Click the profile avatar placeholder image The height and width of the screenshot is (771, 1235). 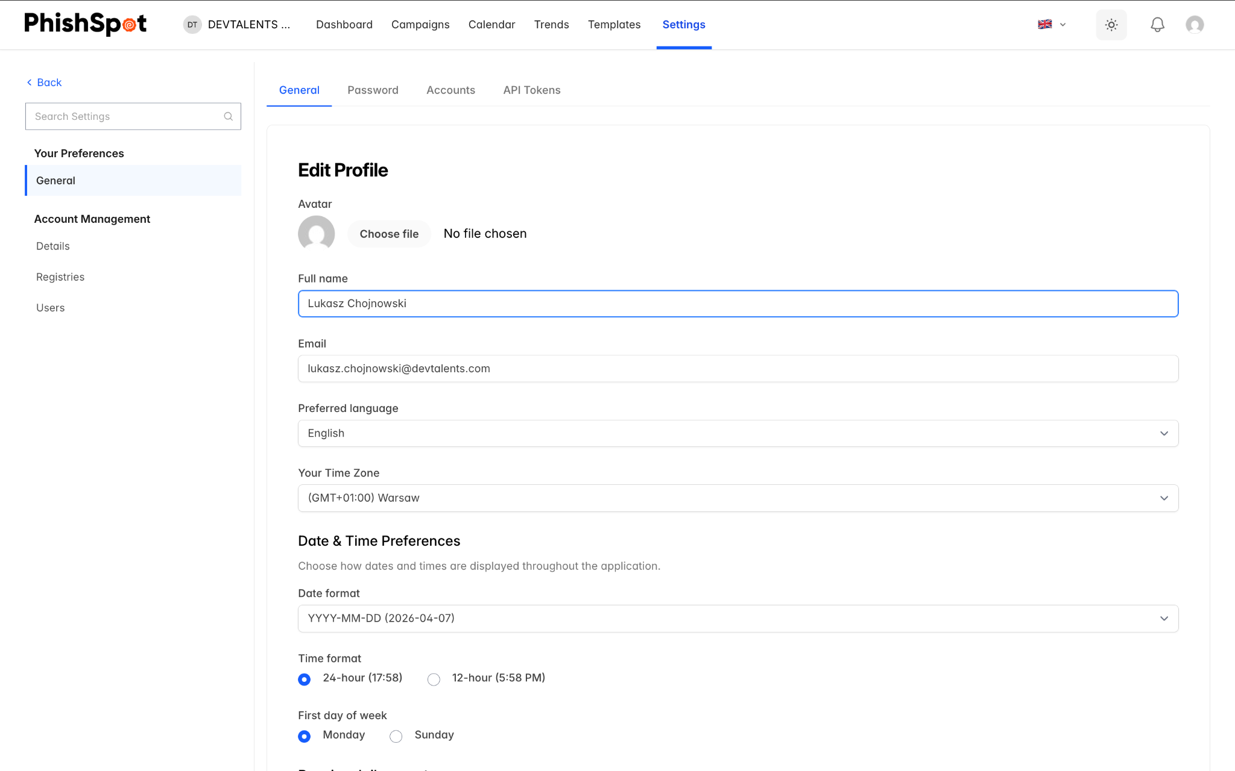click(317, 234)
